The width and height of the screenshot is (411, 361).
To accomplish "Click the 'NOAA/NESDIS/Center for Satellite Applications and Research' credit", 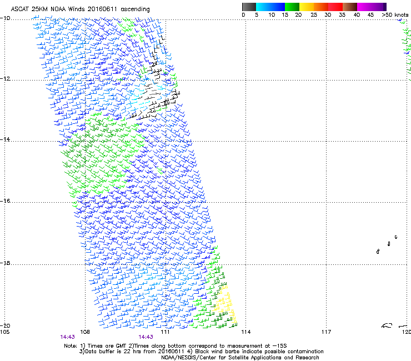I will tap(240, 358).
